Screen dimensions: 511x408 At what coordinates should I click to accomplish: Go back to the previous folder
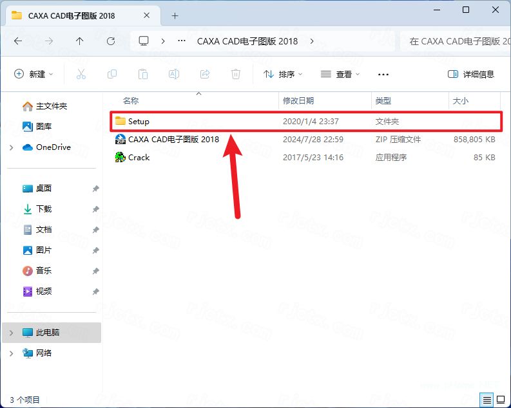[18, 41]
